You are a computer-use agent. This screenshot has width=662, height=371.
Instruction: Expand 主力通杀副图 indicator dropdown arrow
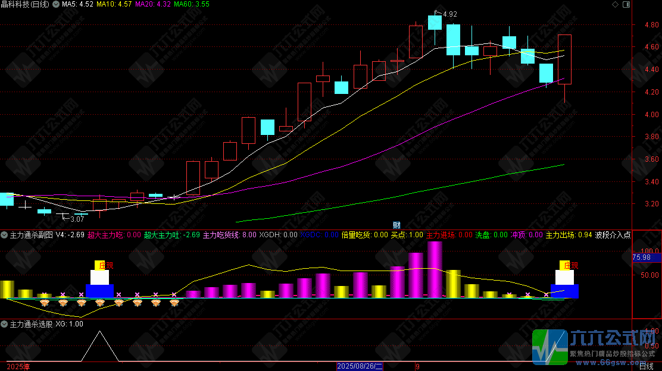(x=4, y=235)
